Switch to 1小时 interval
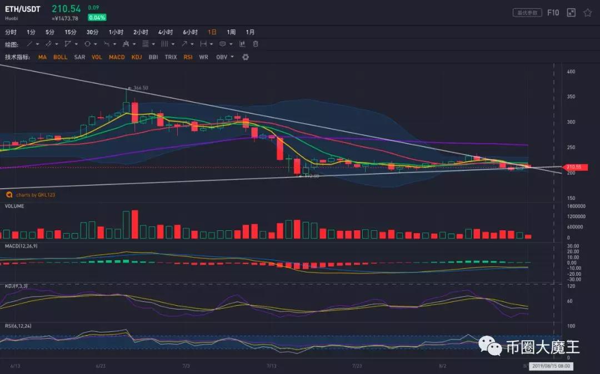 coord(116,32)
